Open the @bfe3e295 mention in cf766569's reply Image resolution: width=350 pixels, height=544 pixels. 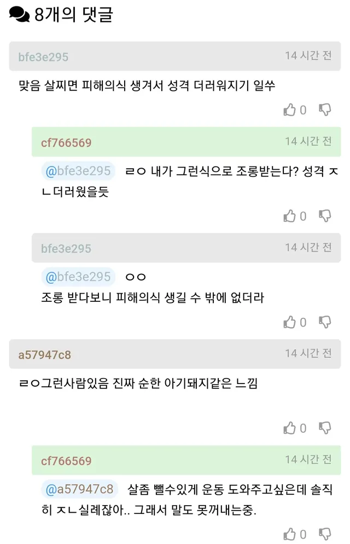point(78,171)
